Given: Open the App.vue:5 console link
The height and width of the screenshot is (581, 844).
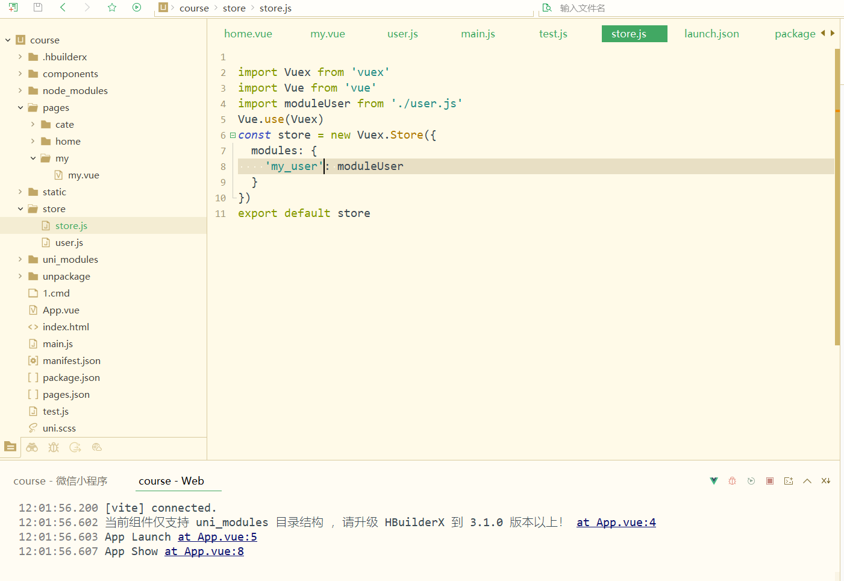Looking at the screenshot, I should pos(217,537).
